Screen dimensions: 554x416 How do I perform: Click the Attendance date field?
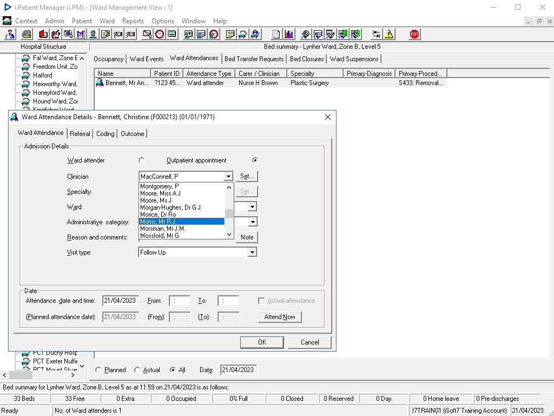(121, 301)
